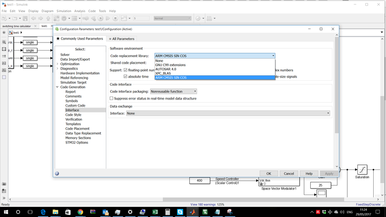This screenshot has height=217, width=386.
Task: Enable Suppress error status checkbox
Action: [112, 98]
